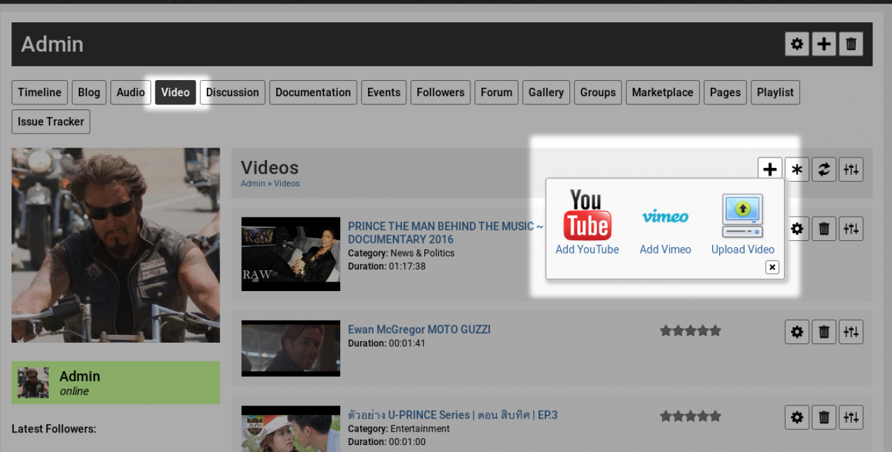Click the refresh arrows icon in Videos header
Viewport: 892px width, 452px height.
824,169
